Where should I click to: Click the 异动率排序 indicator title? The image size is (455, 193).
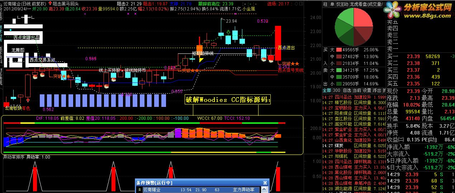[14, 157]
